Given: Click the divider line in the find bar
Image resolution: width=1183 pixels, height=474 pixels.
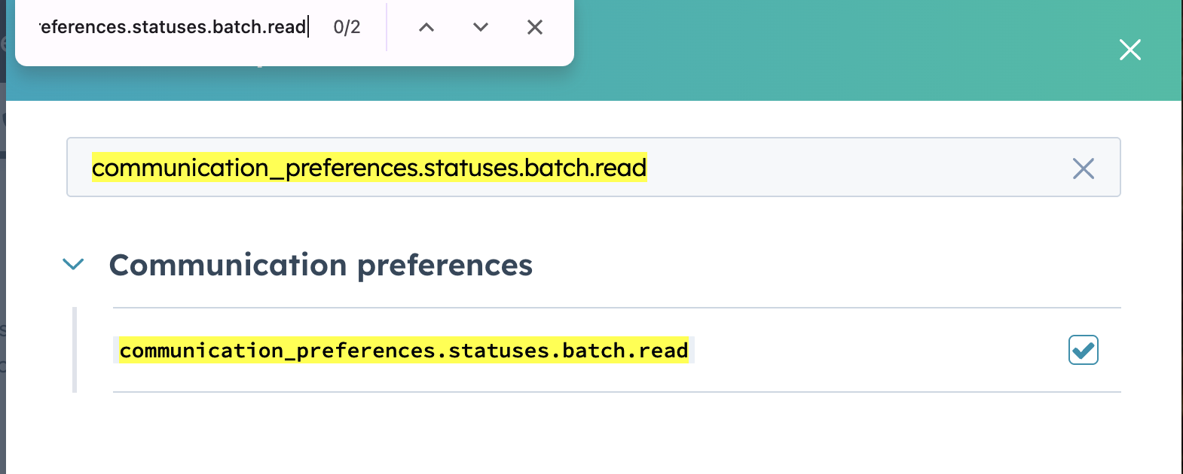Looking at the screenshot, I should (387, 28).
